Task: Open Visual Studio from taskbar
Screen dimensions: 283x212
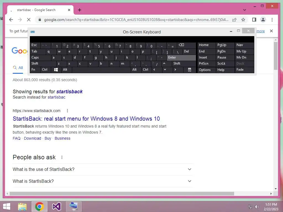Action: [x=56, y=206]
